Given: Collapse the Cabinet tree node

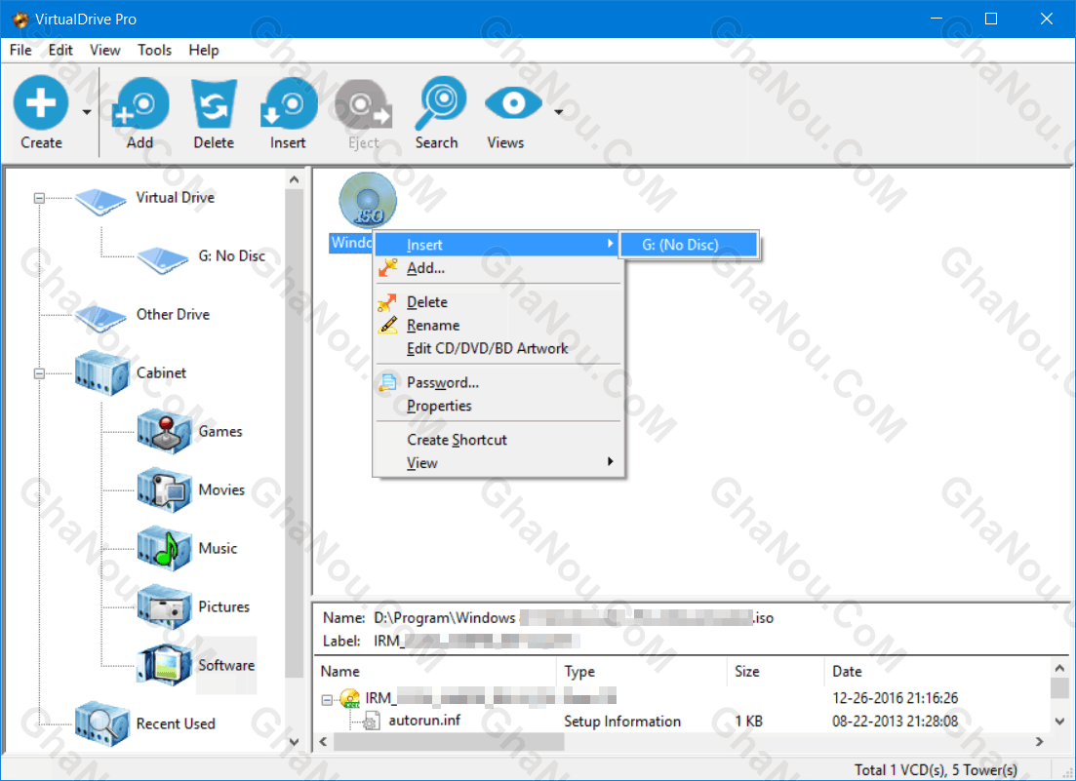Looking at the screenshot, I should 39,373.
